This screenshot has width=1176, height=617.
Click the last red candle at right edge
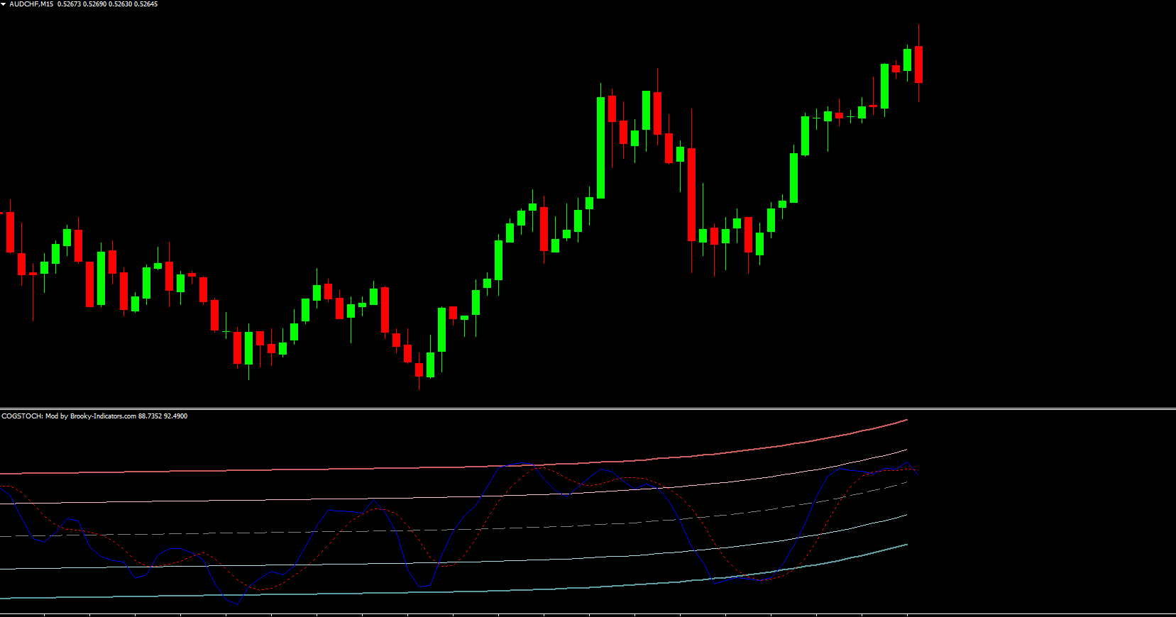(x=918, y=64)
